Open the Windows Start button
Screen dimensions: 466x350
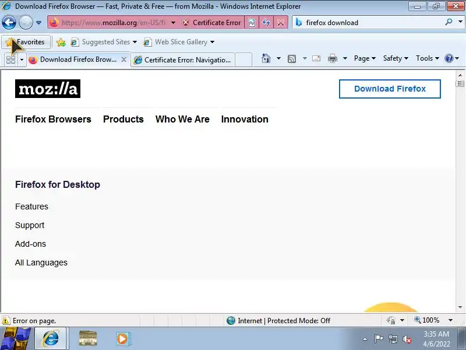[x=15, y=339]
